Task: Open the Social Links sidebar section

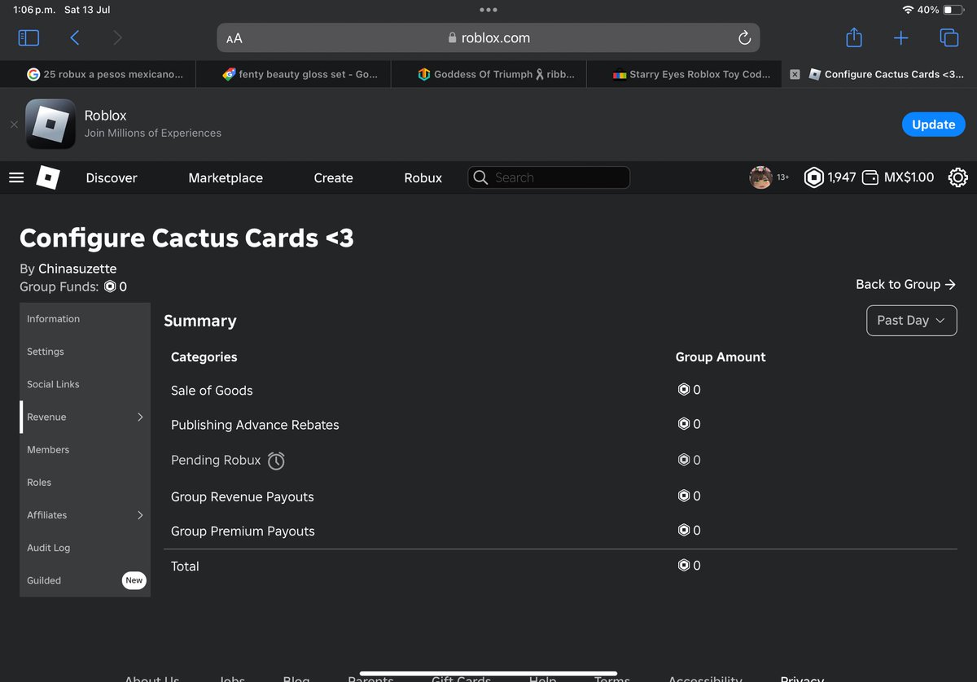Action: (85, 384)
